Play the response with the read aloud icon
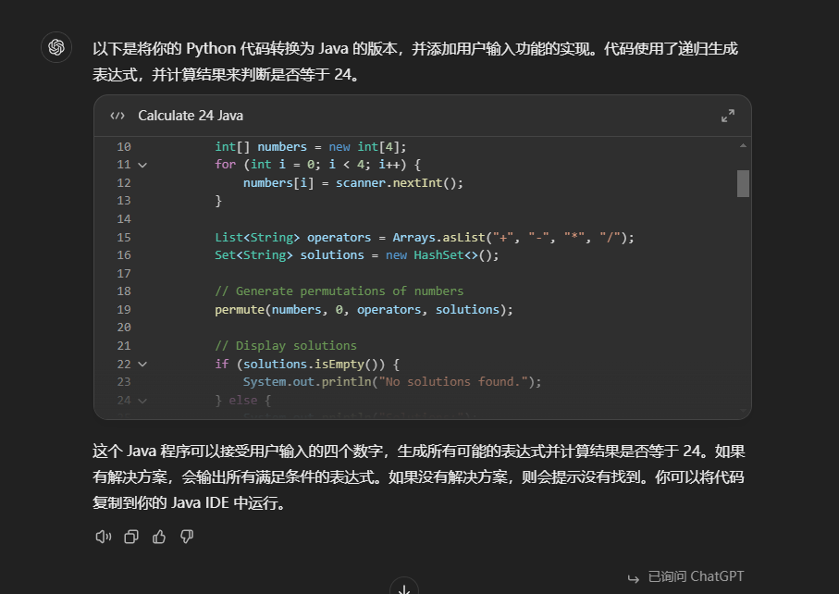Viewport: 839px width, 594px height. click(x=104, y=537)
